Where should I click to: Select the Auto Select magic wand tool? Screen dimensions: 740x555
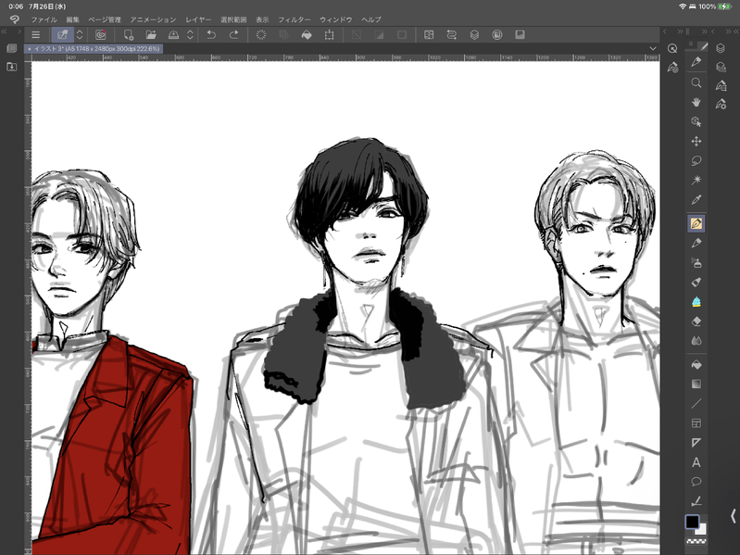(696, 180)
